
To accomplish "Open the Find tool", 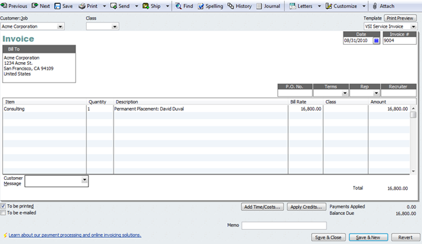I will 184,6.
